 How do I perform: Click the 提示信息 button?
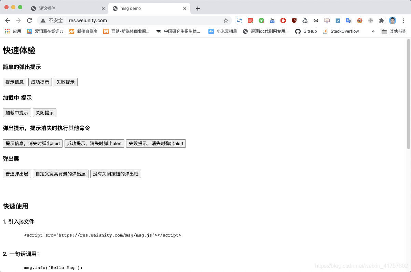pos(15,82)
